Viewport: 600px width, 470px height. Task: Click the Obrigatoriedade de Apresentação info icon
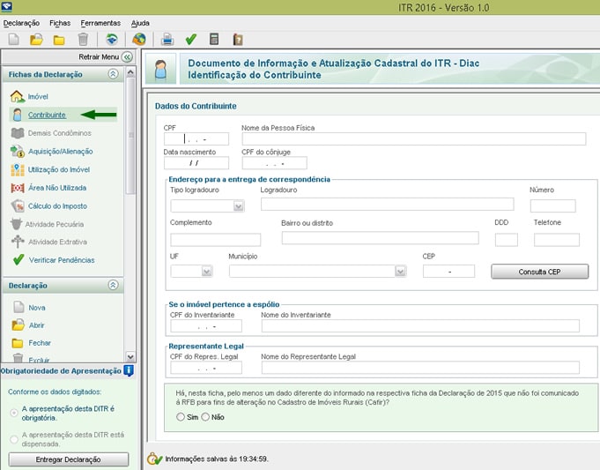(x=129, y=370)
